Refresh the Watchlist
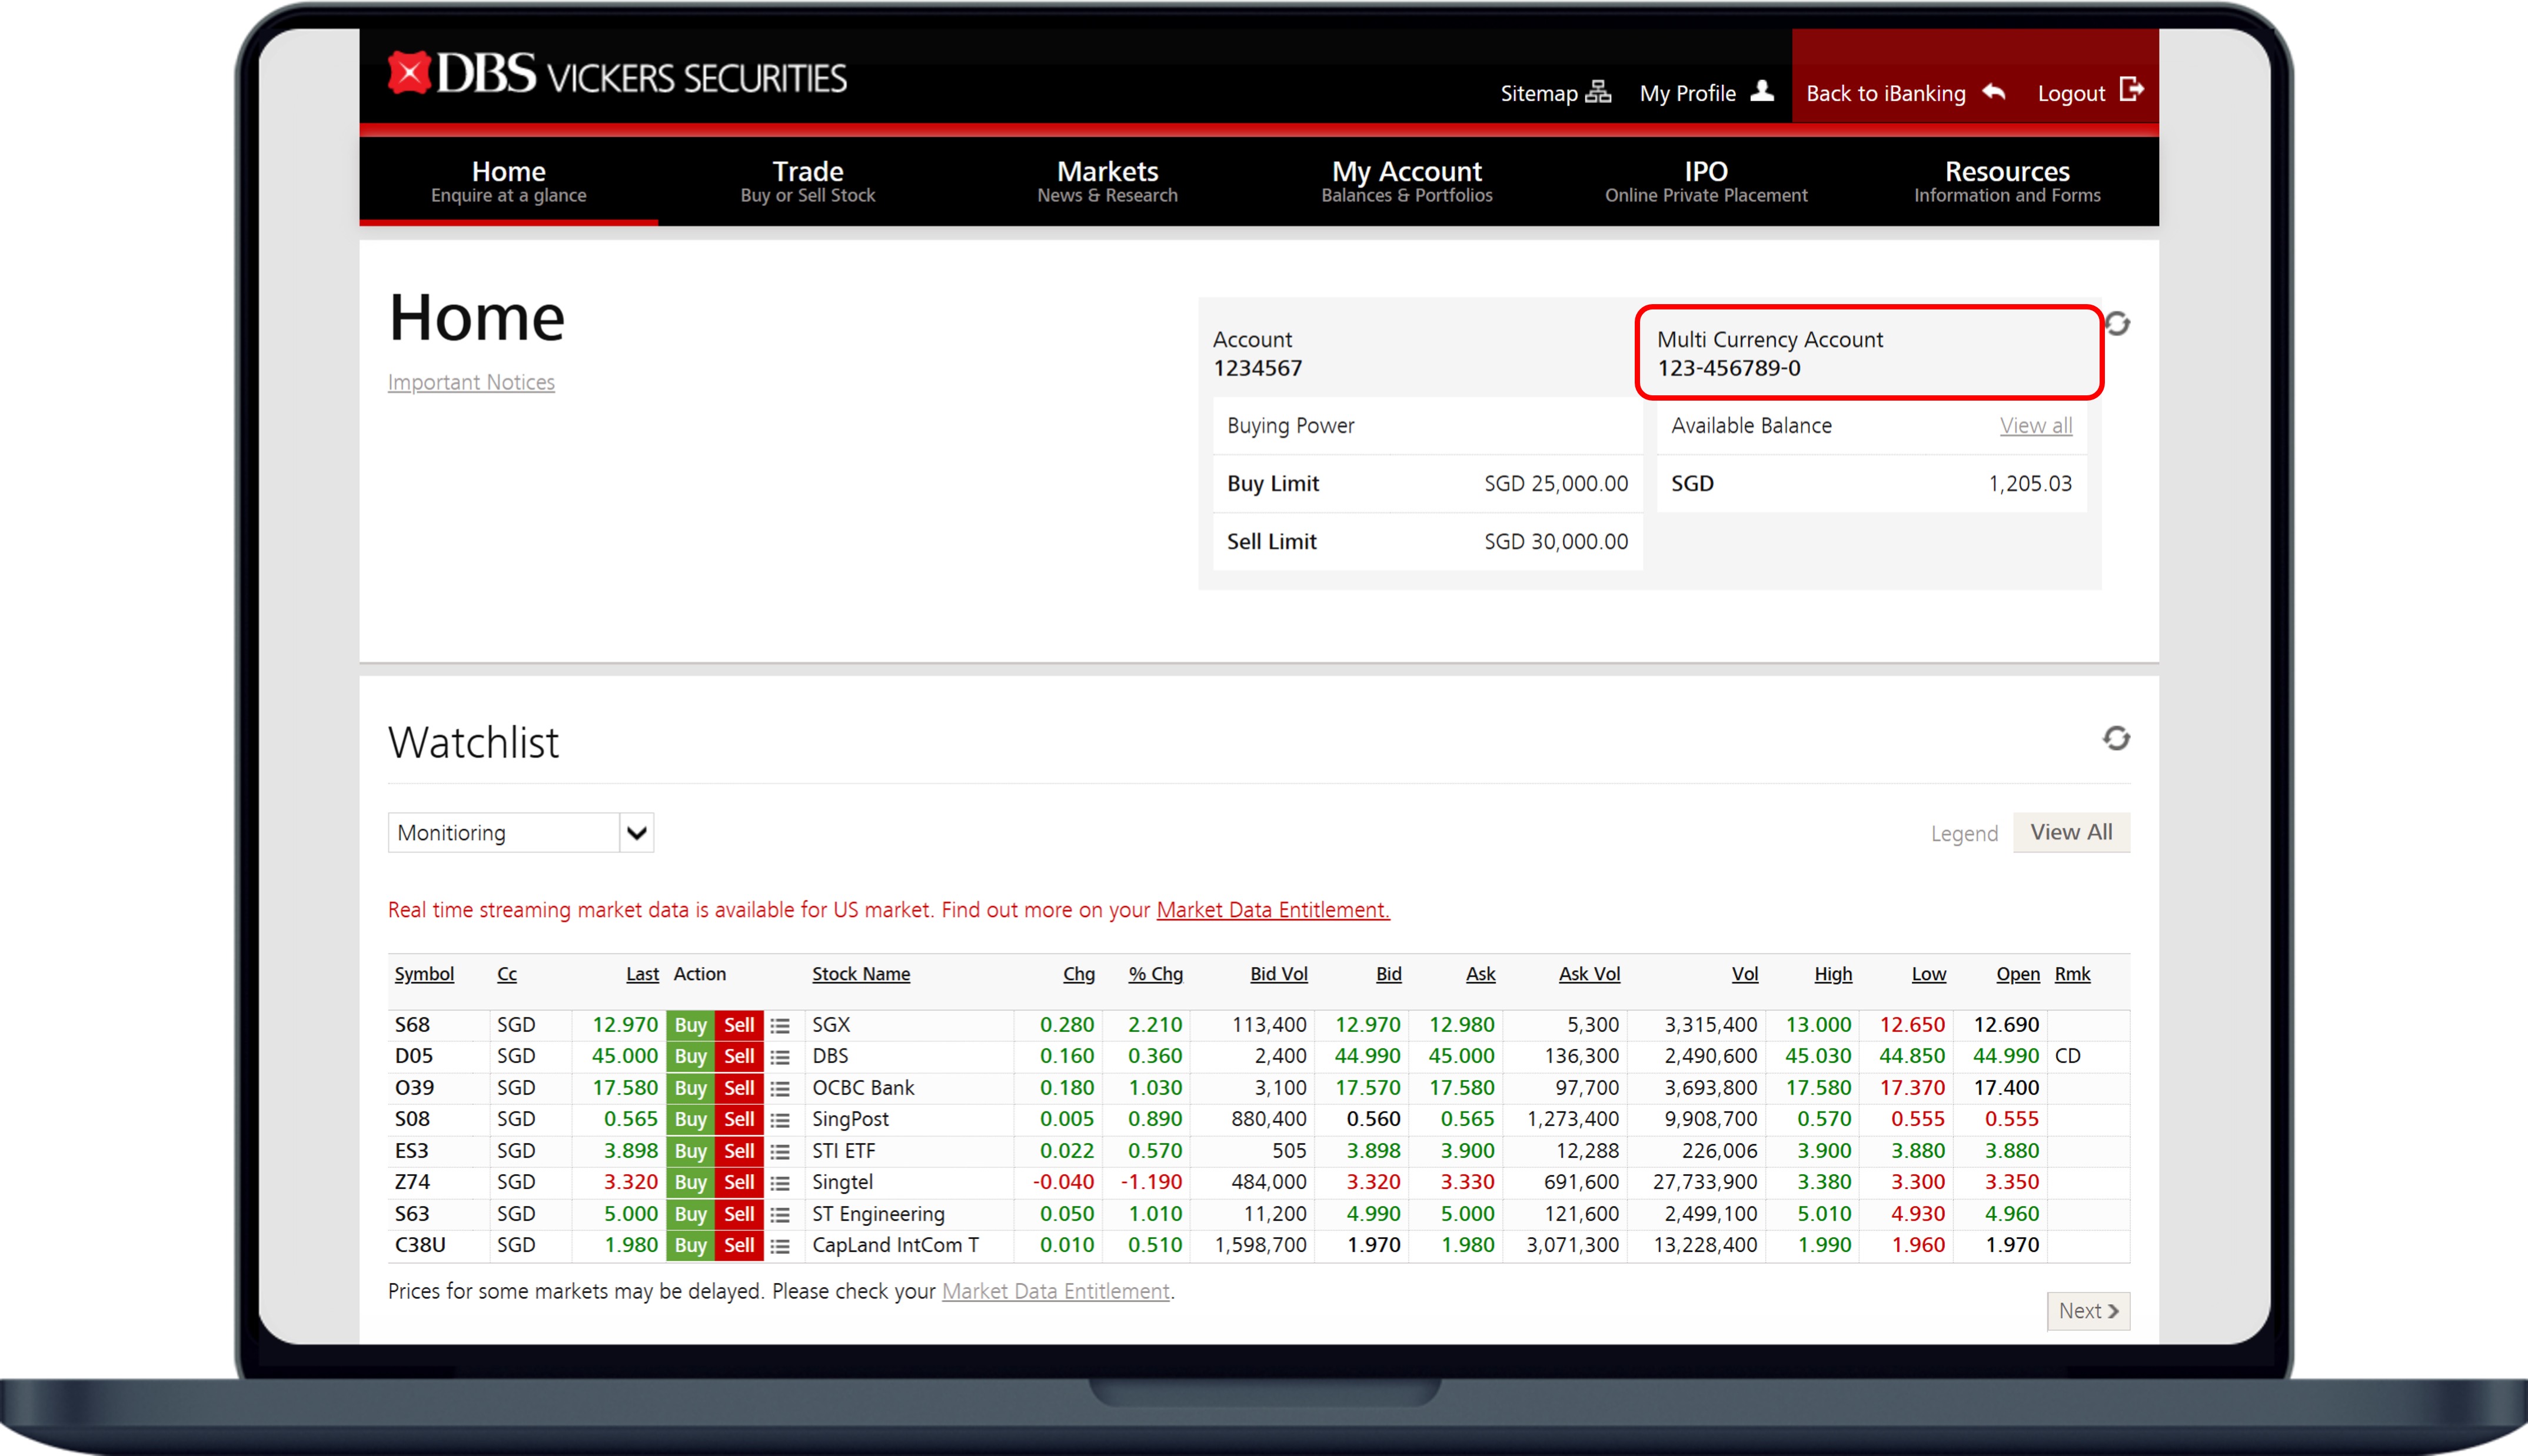 point(2116,738)
